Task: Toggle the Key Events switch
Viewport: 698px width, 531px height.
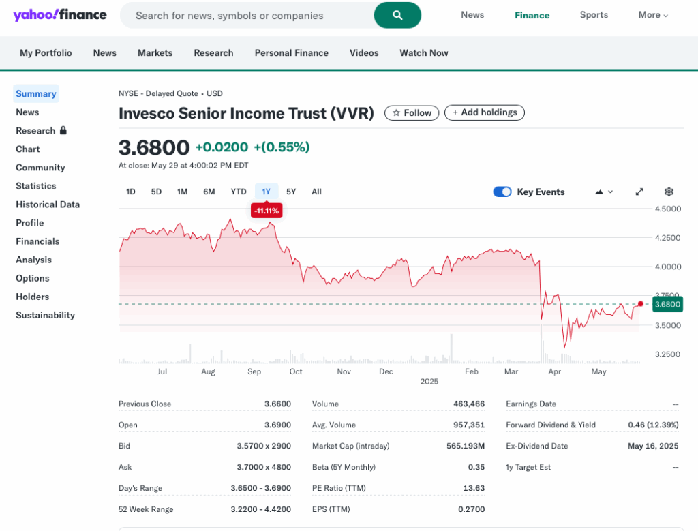Action: point(502,192)
